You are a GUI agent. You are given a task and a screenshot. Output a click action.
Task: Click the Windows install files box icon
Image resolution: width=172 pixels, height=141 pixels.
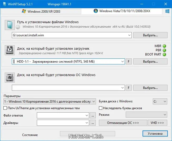pyautogui.click(x=10, y=25)
